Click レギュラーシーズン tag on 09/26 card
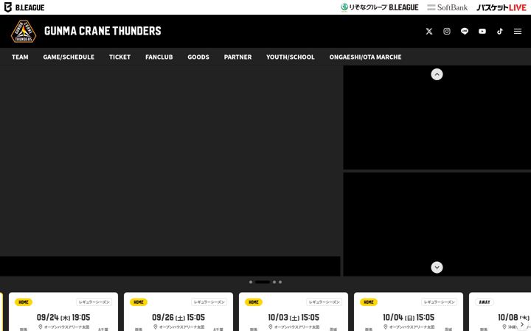The width and height of the screenshot is (531, 331). (209, 302)
